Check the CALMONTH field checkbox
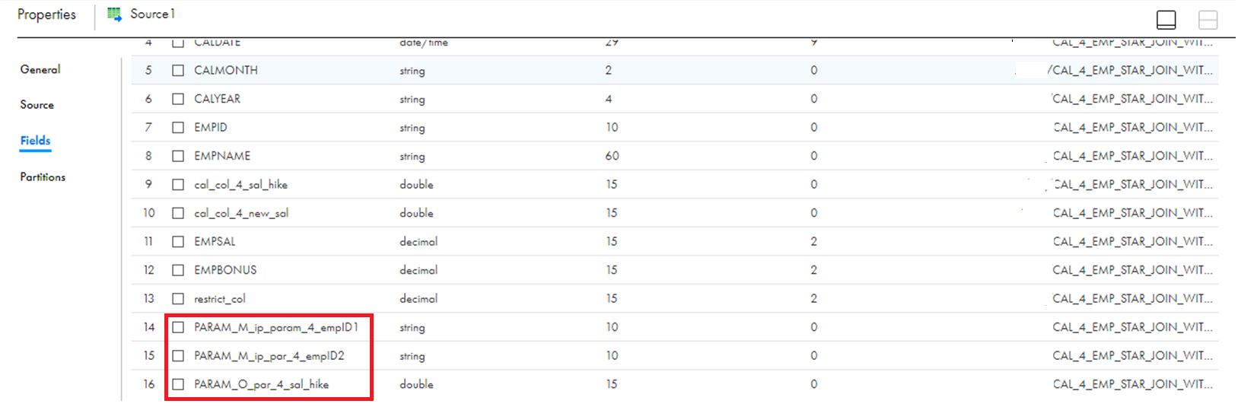The width and height of the screenshot is (1238, 407). (x=178, y=70)
